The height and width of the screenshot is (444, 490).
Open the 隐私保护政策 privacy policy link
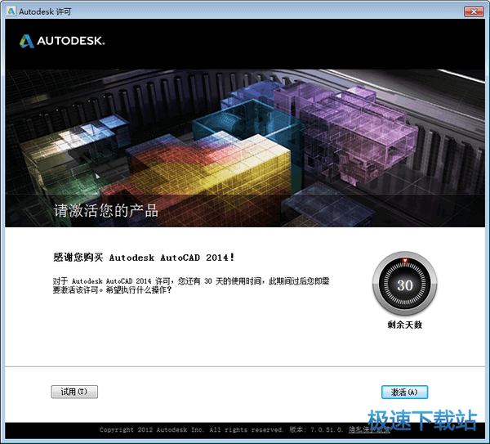370,429
